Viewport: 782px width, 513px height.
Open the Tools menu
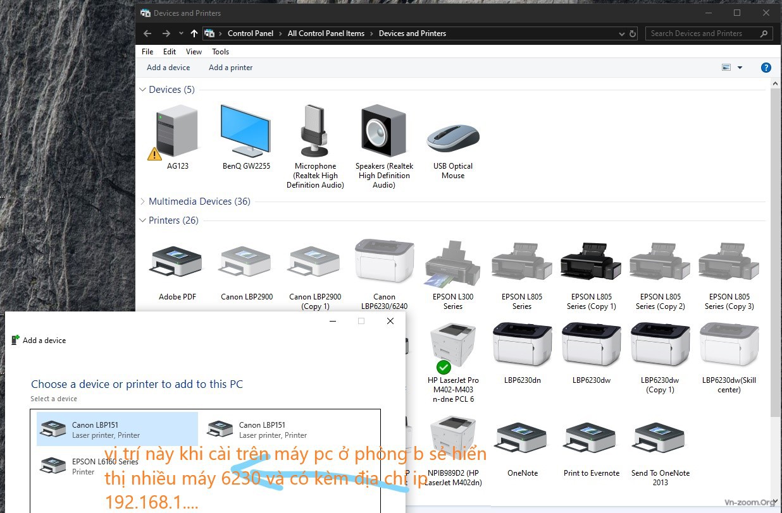[221, 52]
